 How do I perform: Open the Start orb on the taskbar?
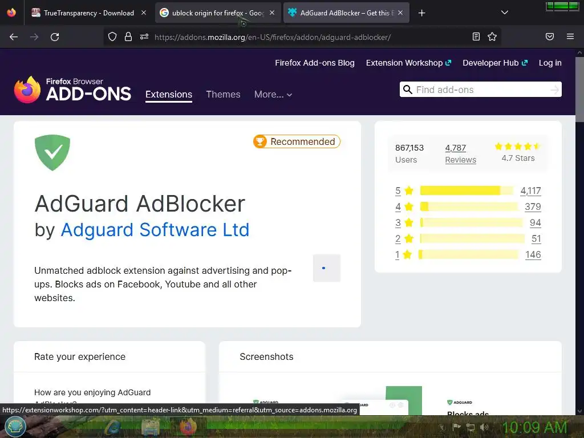15,427
